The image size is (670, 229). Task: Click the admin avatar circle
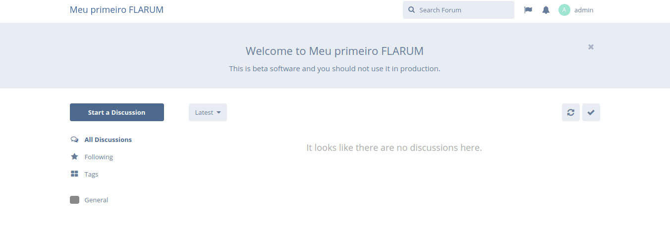tap(564, 10)
